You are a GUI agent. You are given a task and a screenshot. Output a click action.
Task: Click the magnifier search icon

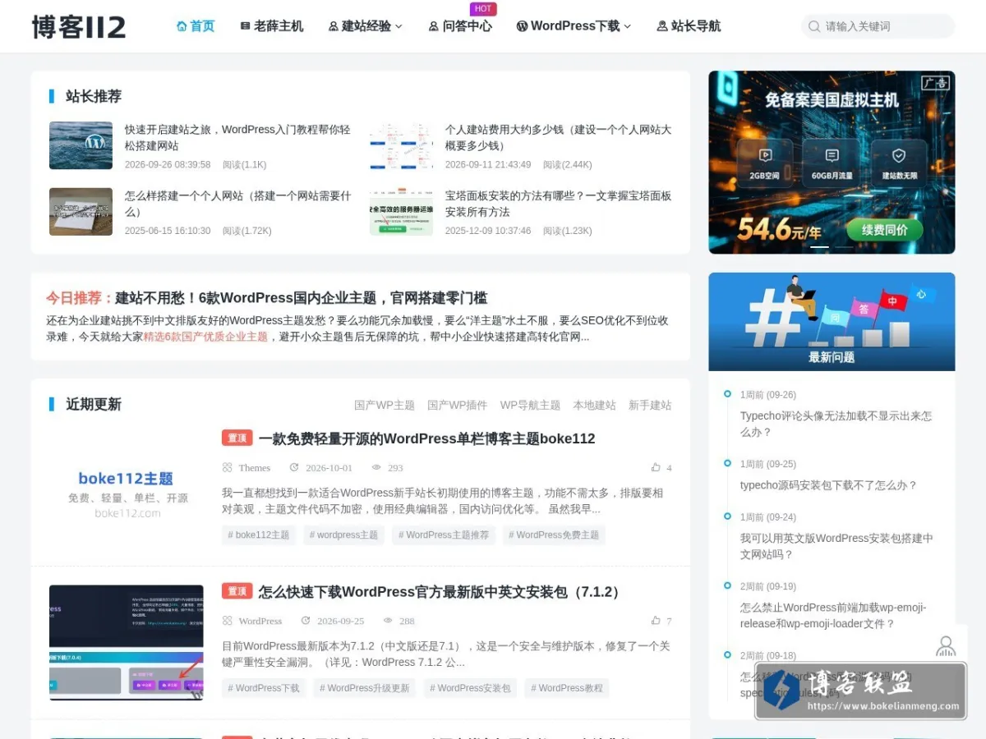tap(813, 26)
